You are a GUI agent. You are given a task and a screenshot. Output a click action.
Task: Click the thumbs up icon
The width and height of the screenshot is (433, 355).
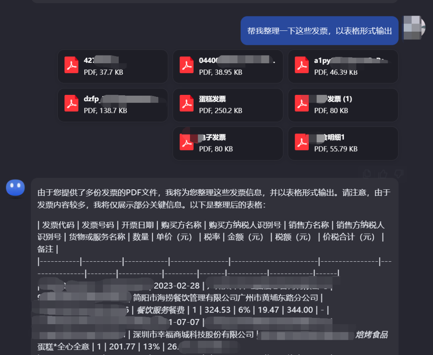click(x=382, y=173)
